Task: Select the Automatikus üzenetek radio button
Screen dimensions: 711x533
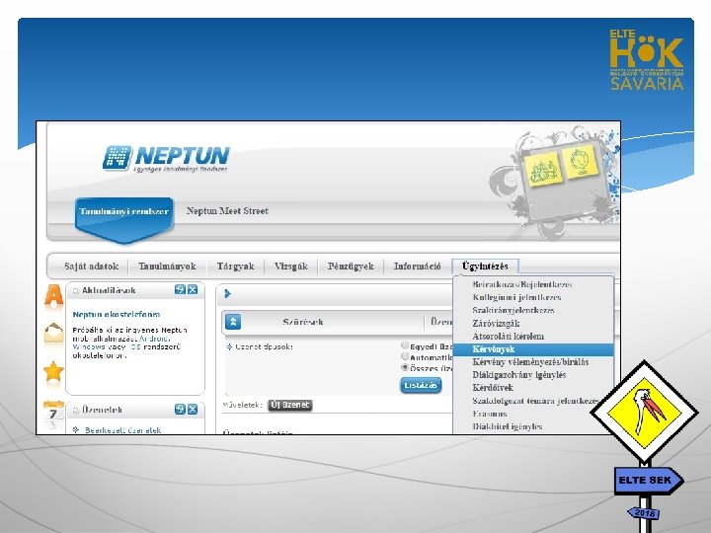Action: 405,356
